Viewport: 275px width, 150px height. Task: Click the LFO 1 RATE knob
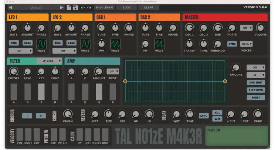click(x=14, y=28)
